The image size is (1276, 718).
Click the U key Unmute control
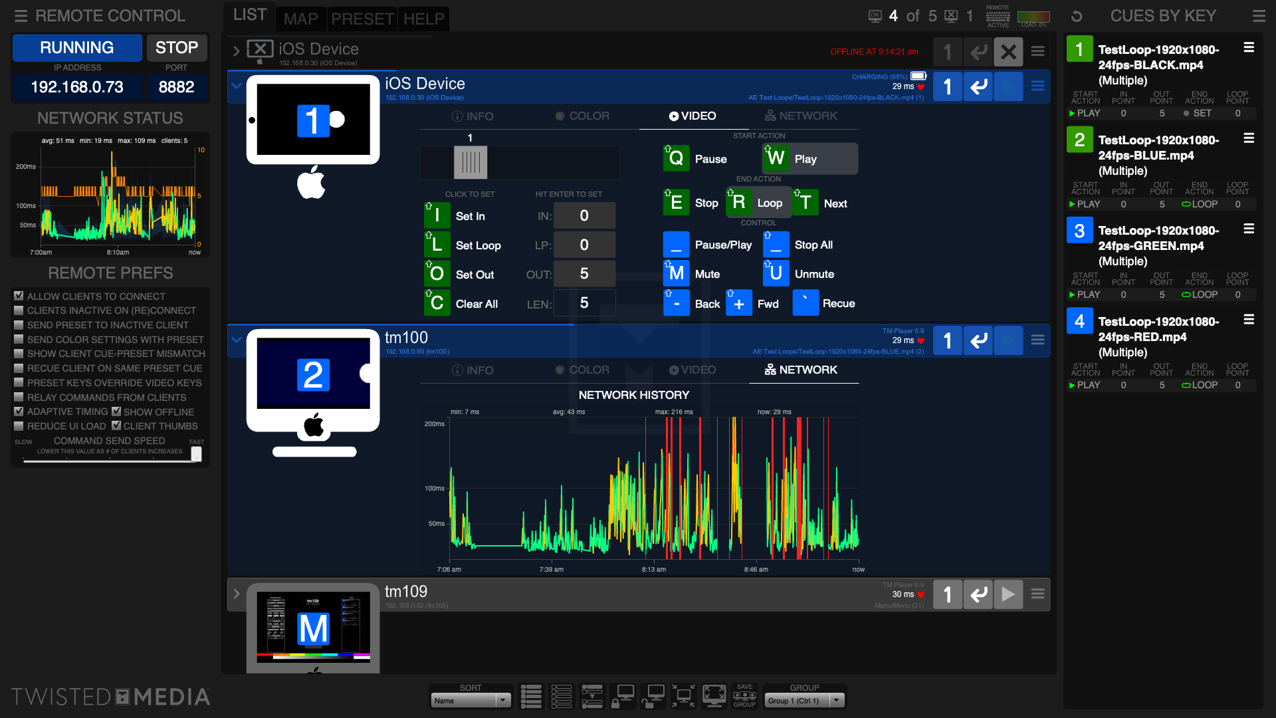tap(776, 273)
